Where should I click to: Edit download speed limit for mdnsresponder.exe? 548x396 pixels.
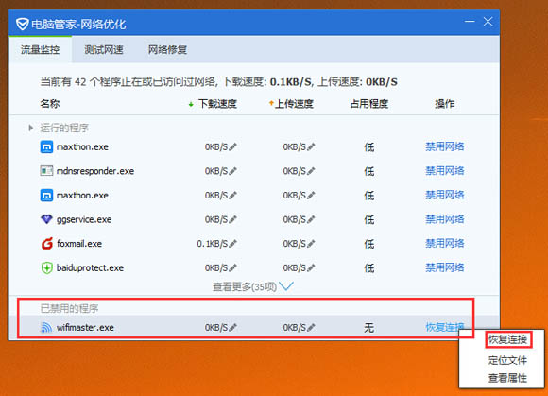pyautogui.click(x=232, y=171)
